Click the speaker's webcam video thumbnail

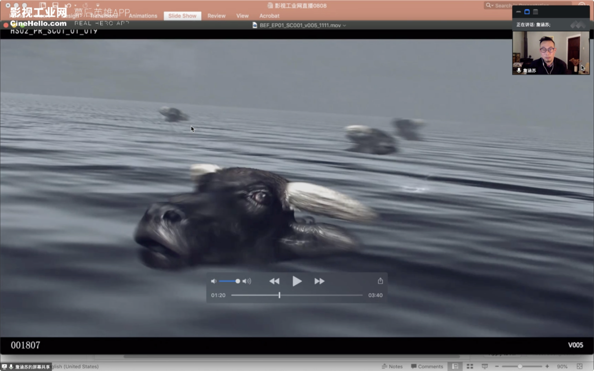click(x=551, y=53)
